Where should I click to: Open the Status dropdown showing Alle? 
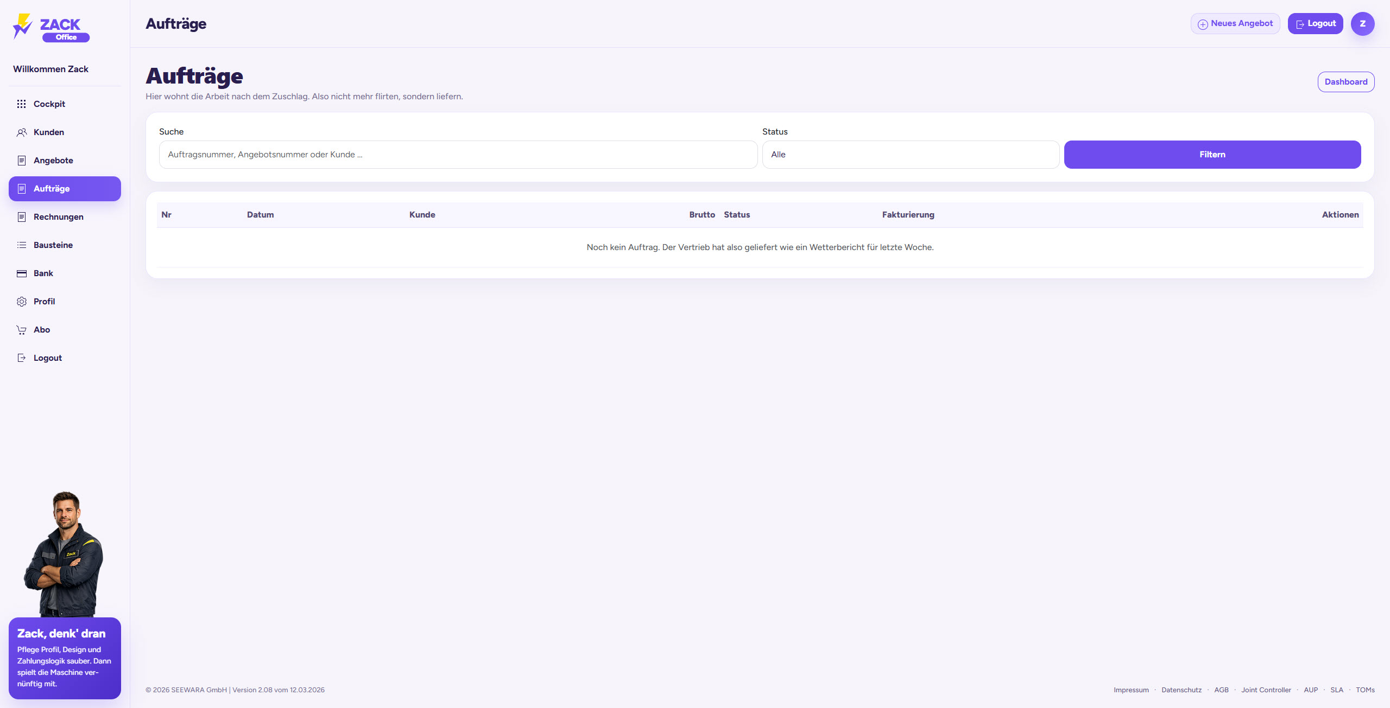[911, 155]
